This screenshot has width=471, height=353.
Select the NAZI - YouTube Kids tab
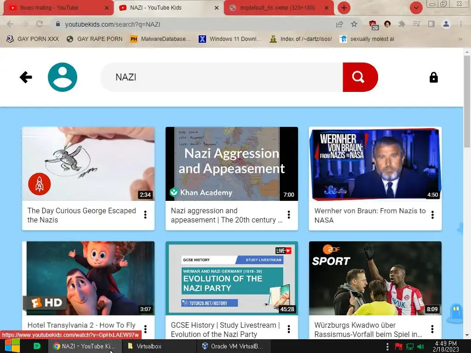168,8
